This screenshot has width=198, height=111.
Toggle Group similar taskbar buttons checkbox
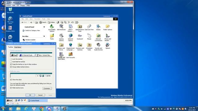[11, 67]
